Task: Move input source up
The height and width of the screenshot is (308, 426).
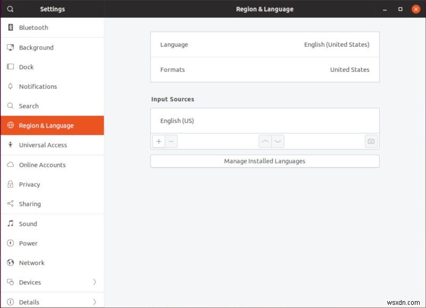Action: [x=265, y=141]
